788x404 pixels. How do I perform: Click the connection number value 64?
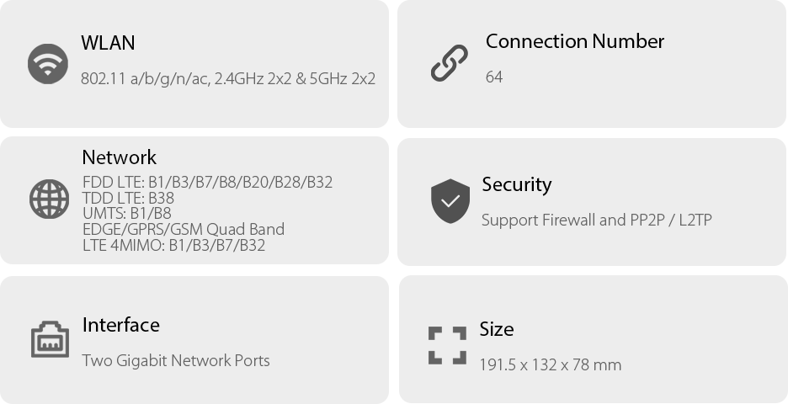(494, 77)
